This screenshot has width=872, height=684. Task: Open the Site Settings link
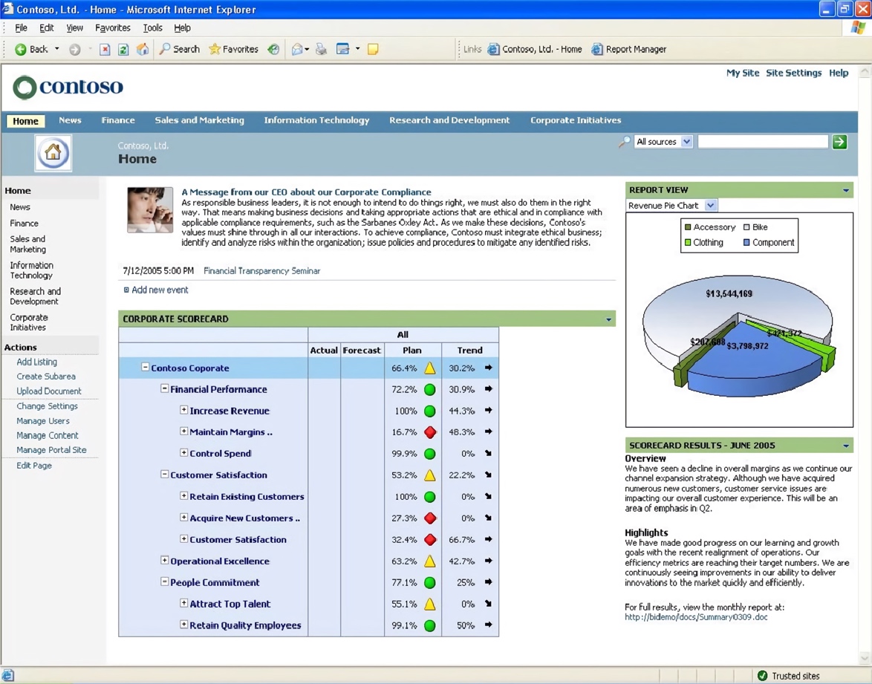(x=793, y=73)
